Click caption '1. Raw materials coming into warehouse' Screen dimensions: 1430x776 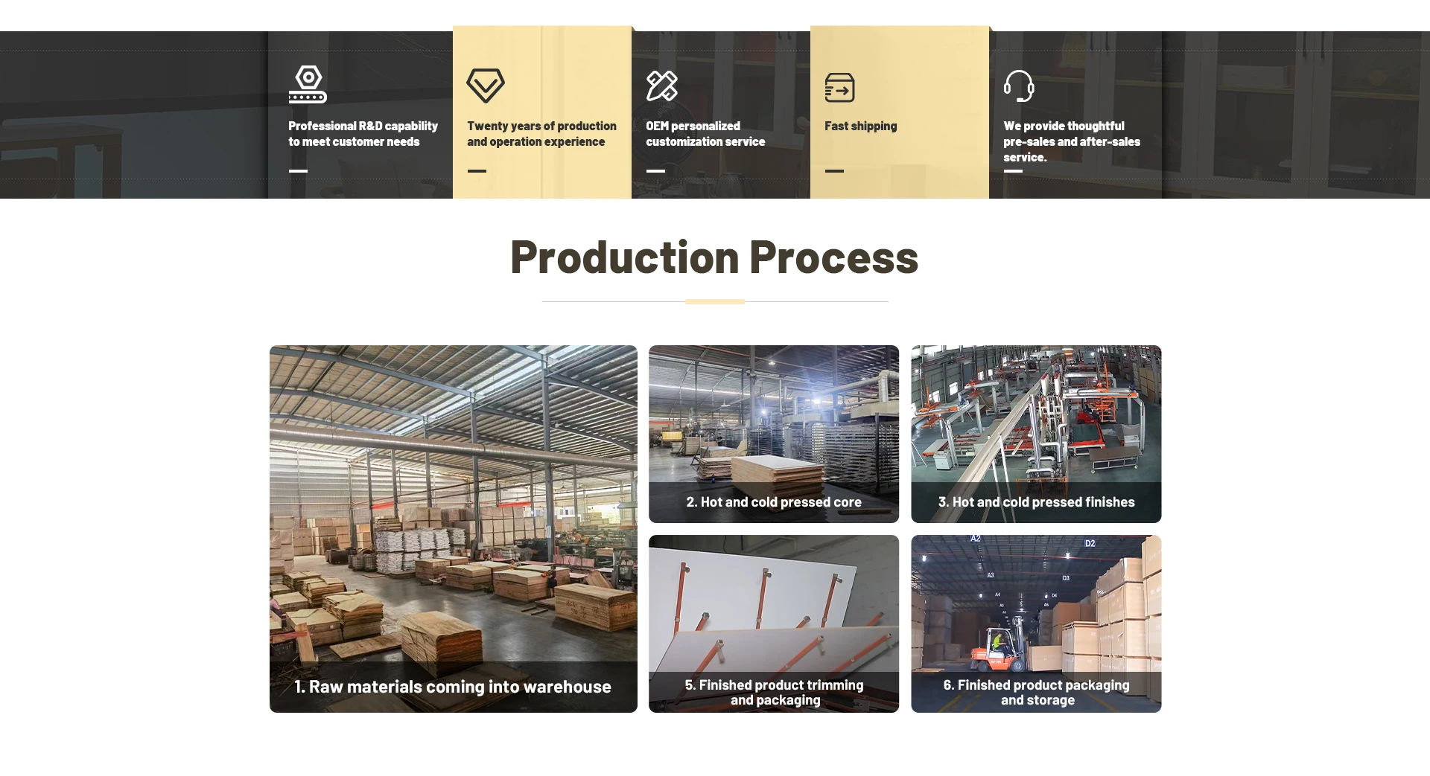(453, 687)
